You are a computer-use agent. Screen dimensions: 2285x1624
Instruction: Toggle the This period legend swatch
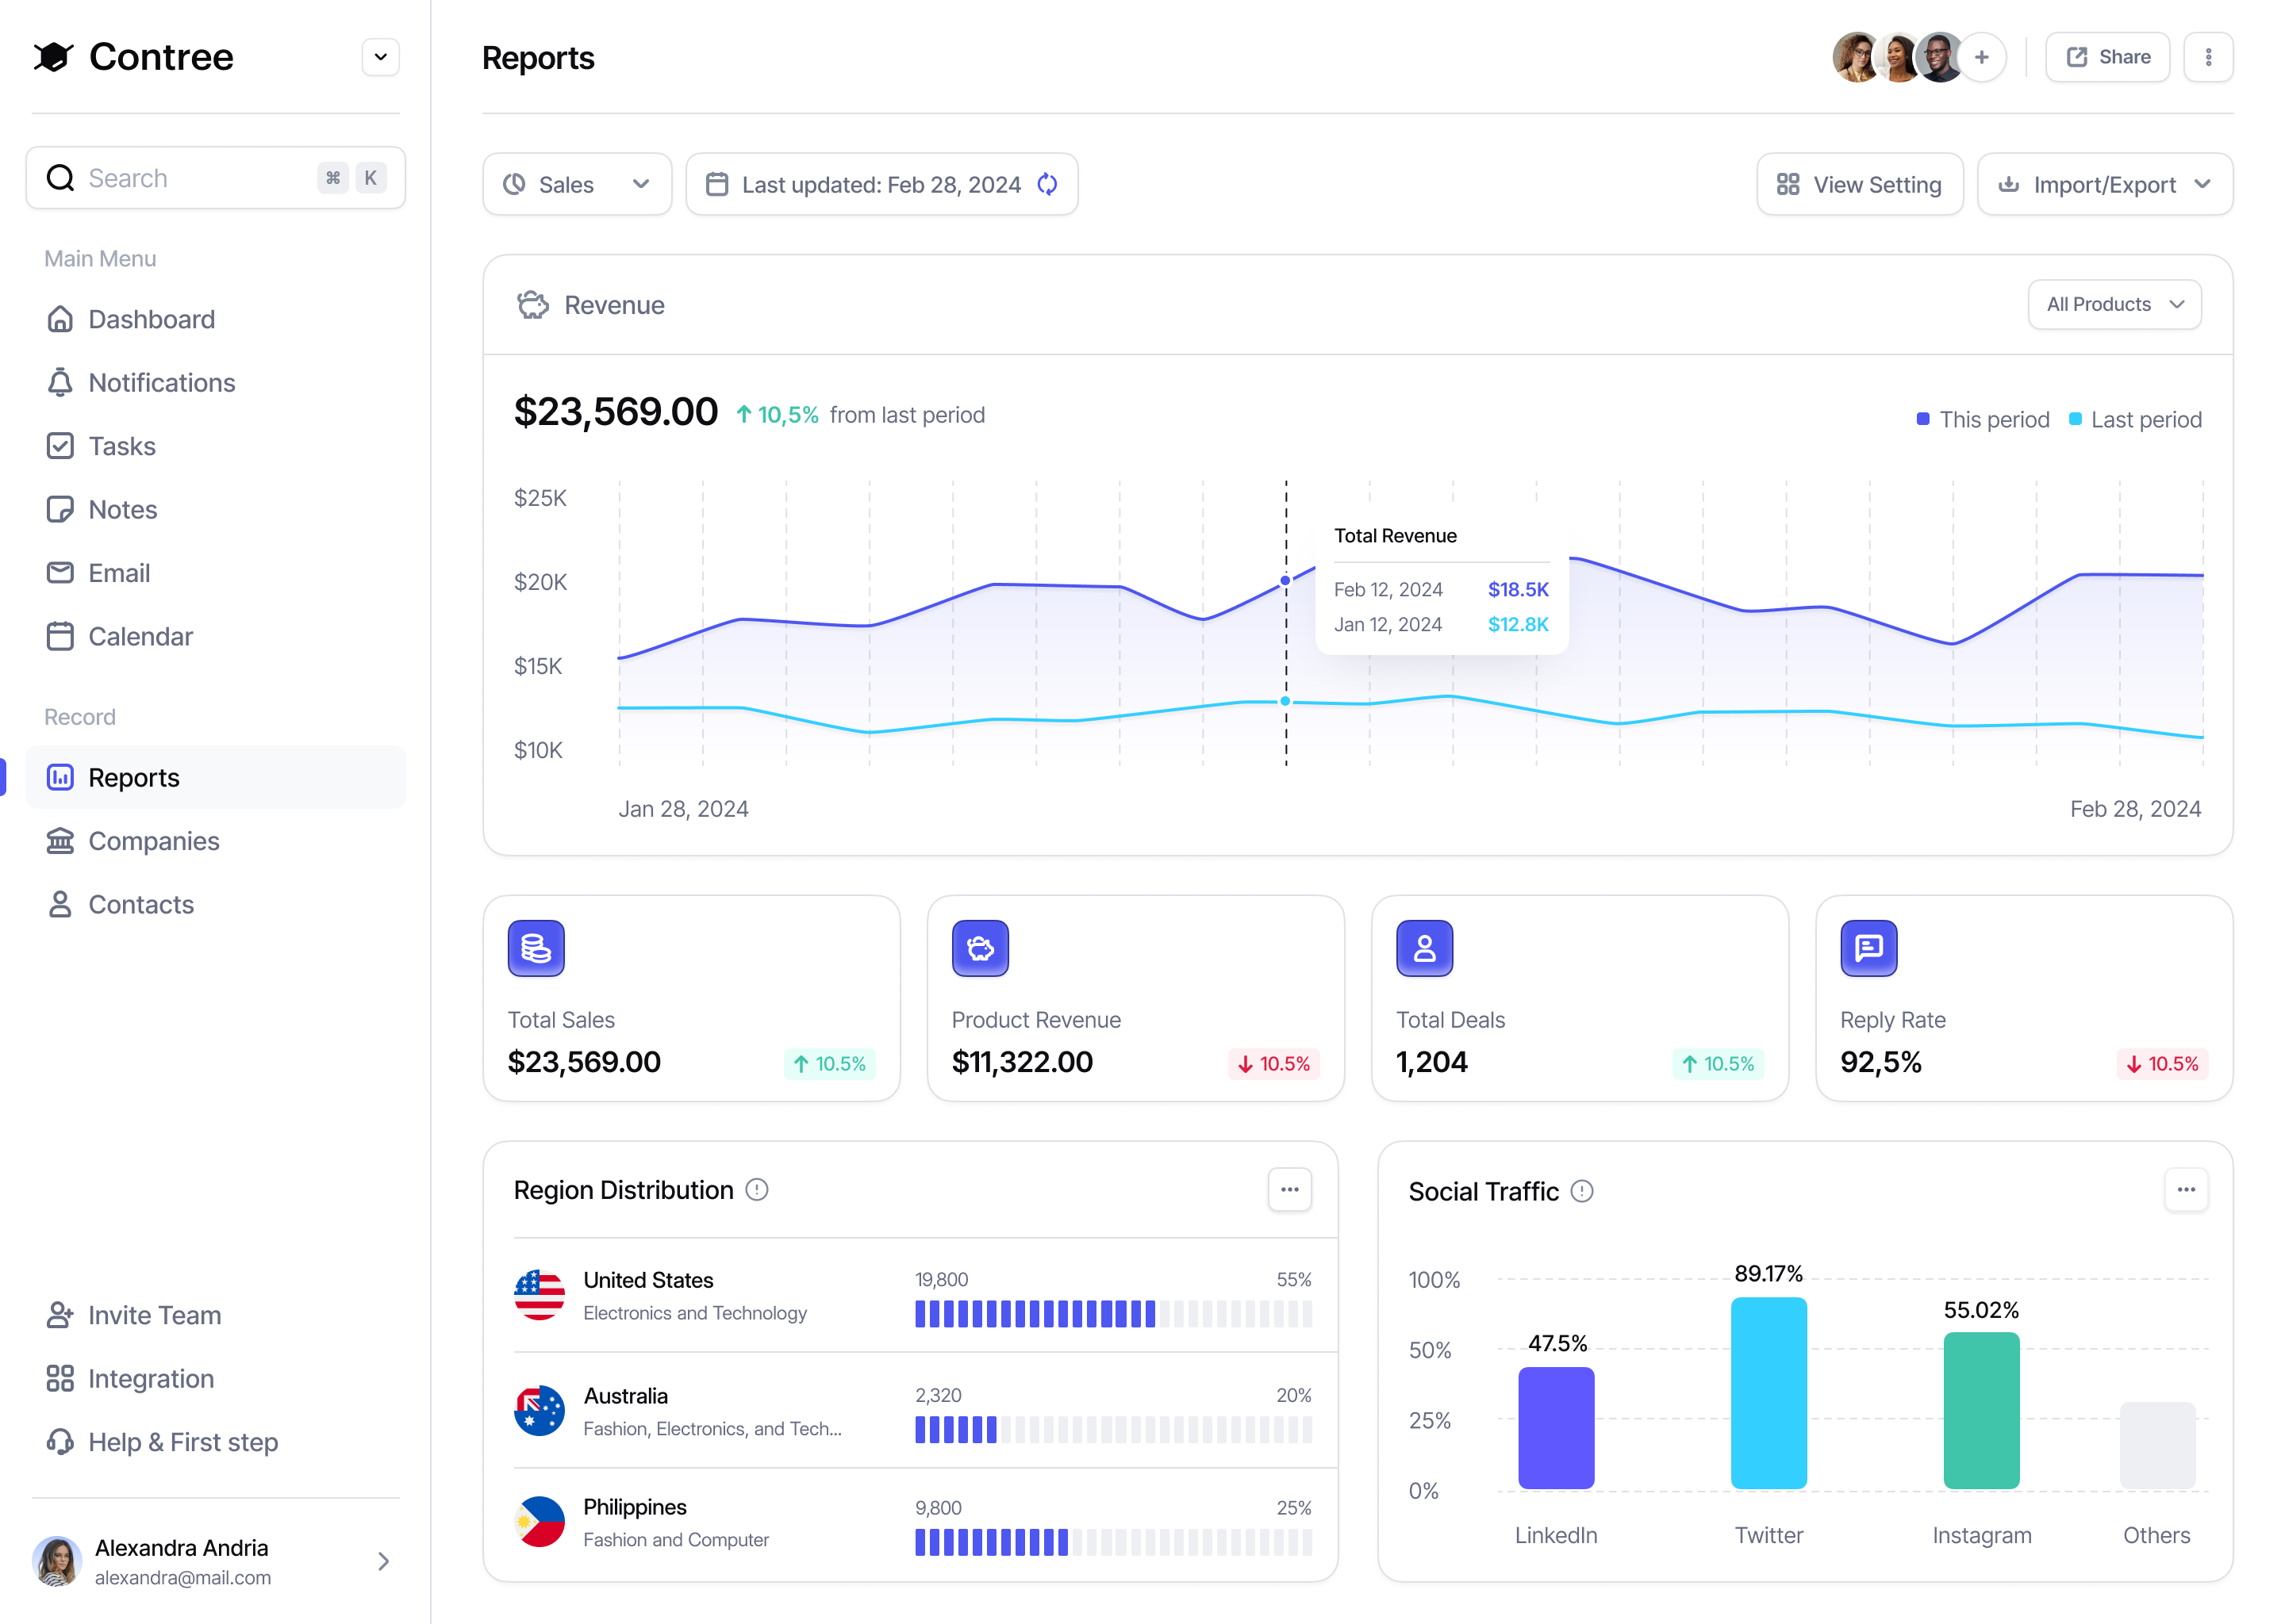[x=1923, y=419]
